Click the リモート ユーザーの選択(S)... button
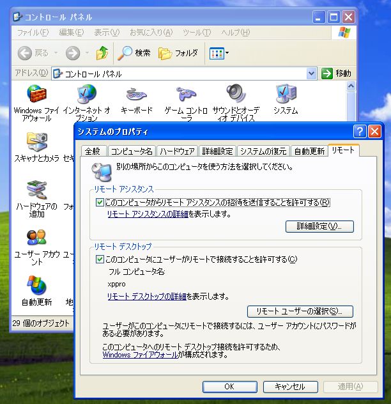Viewport: 391px width, 404px height. 300,311
